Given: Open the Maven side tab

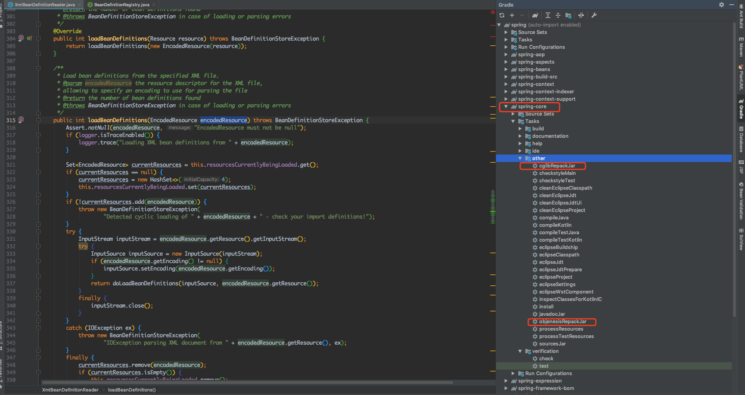Looking at the screenshot, I should click(x=741, y=47).
